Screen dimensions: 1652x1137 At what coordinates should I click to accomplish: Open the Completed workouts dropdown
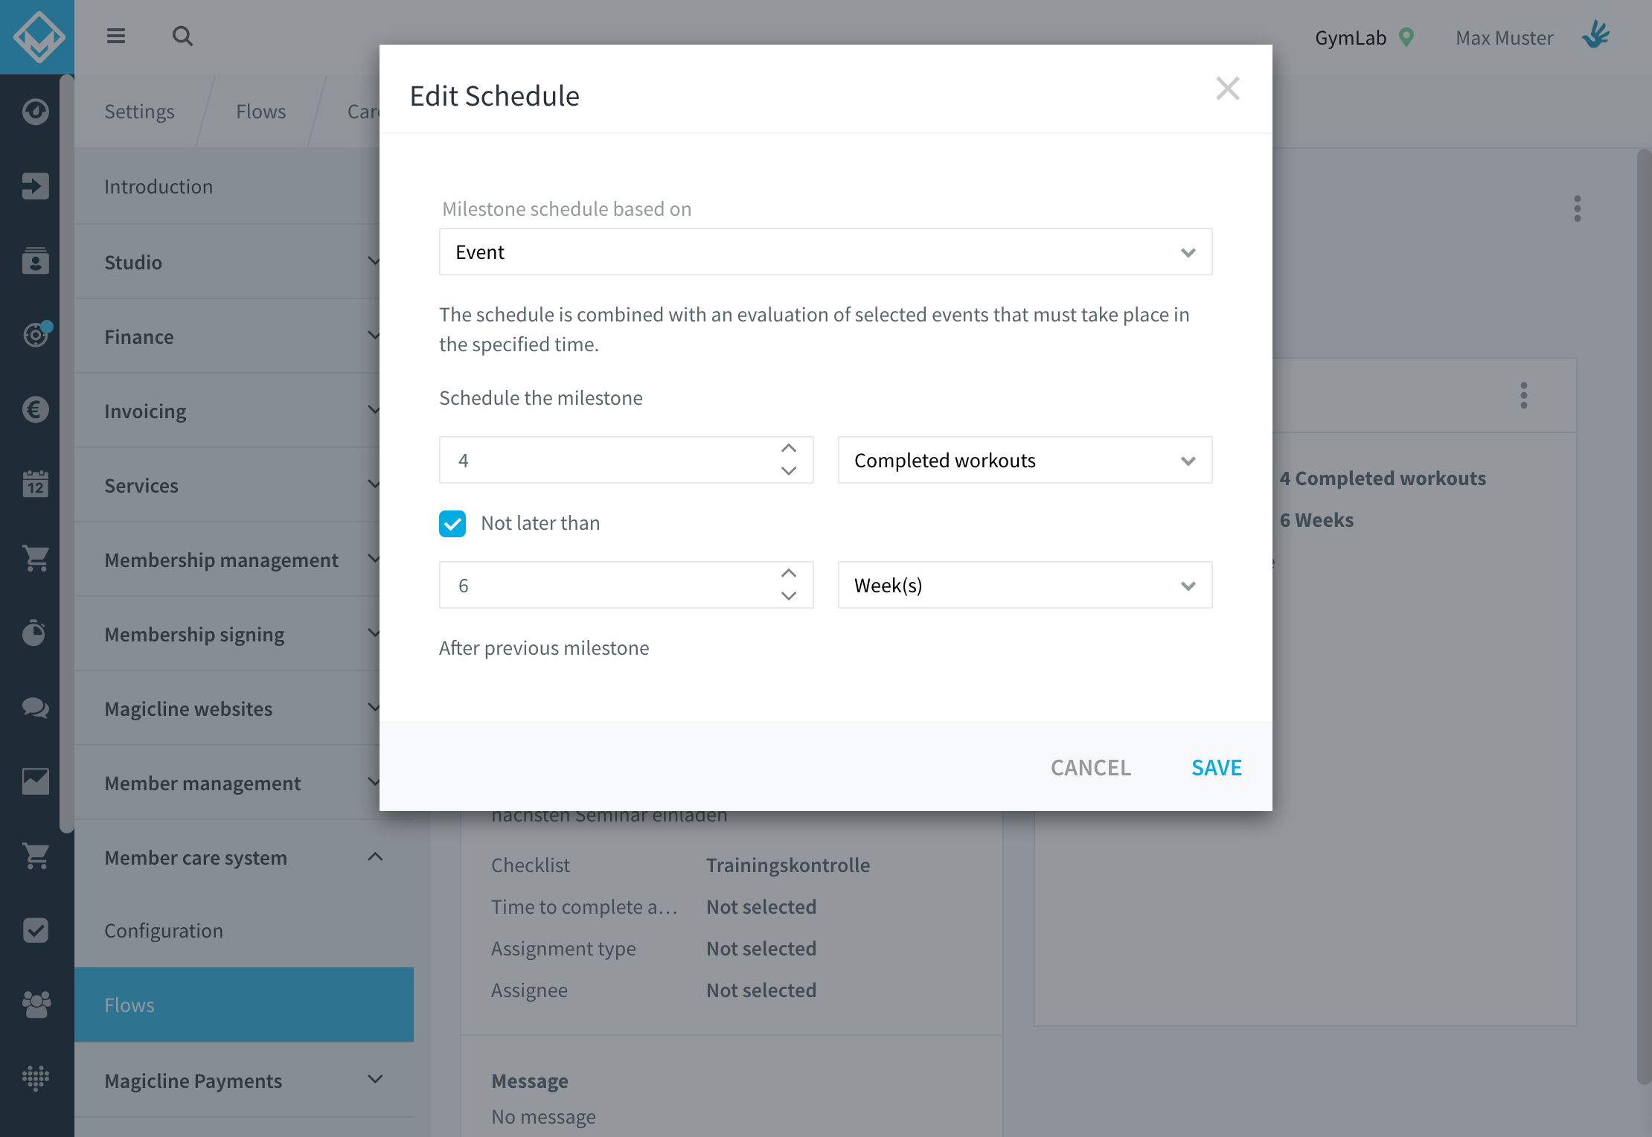click(1025, 460)
